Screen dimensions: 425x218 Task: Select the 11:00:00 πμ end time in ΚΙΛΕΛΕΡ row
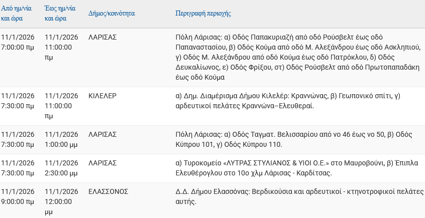[x=61, y=105]
